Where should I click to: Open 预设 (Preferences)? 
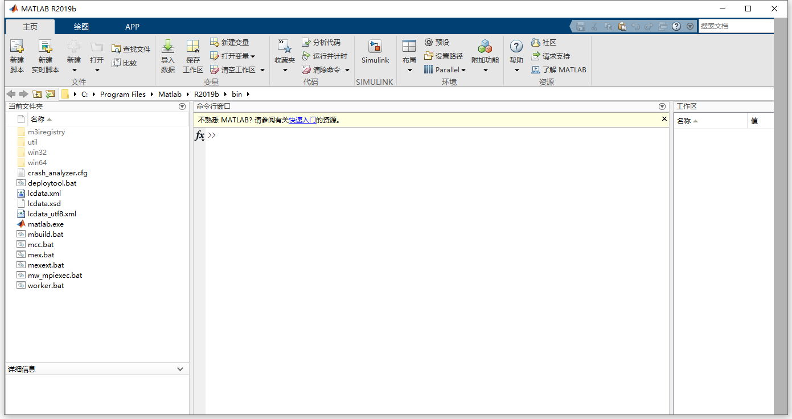click(437, 43)
